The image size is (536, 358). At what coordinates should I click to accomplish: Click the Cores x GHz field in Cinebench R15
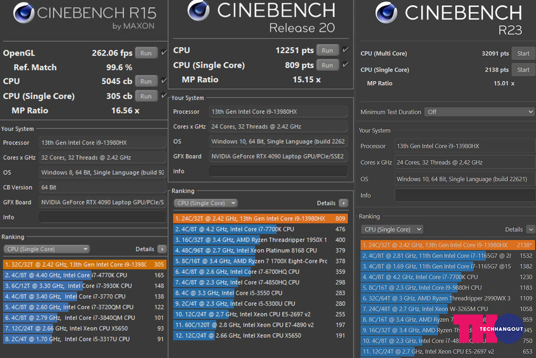point(102,157)
